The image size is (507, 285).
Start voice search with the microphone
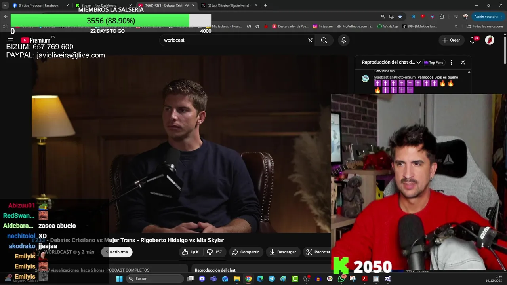point(344,40)
